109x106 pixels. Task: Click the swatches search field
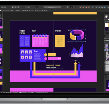[107, 33]
